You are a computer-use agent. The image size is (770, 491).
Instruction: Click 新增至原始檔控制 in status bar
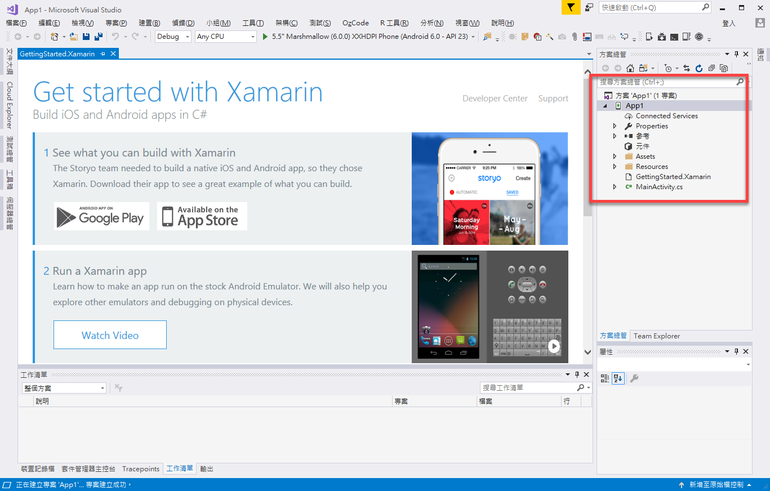[715, 485]
